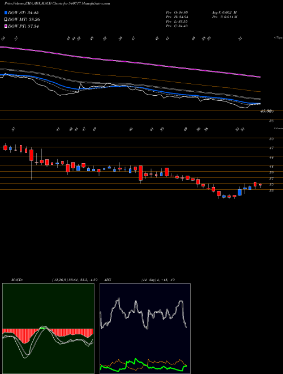This screenshot has width=283, height=374.
Task: Click the 'Pre C: 34.40' value
Action: tap(177, 25)
